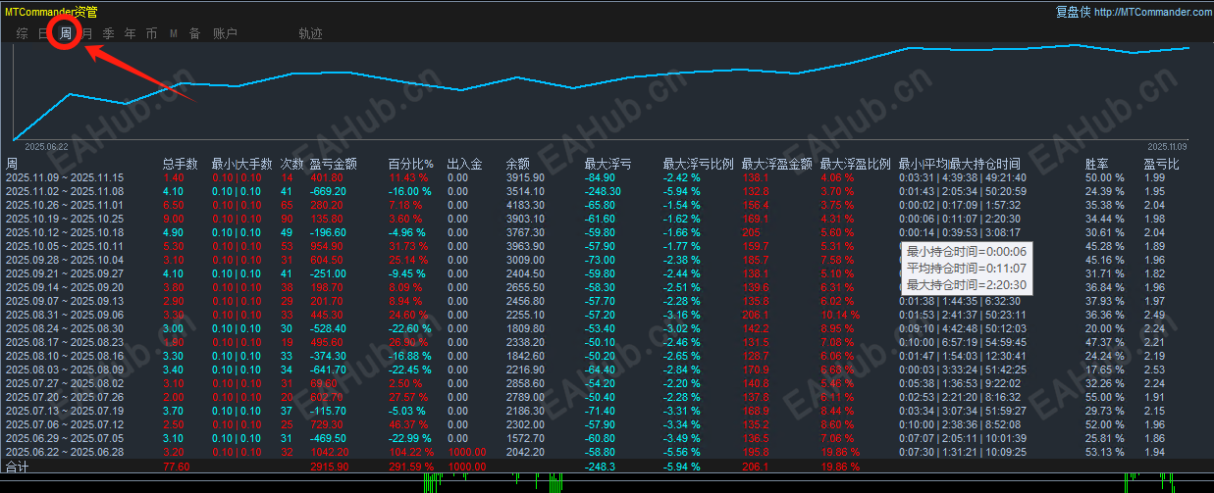The image size is (1214, 493).
Task: Select week row 2025.10.19 ~ 2025.10.25
Action: coord(607,218)
